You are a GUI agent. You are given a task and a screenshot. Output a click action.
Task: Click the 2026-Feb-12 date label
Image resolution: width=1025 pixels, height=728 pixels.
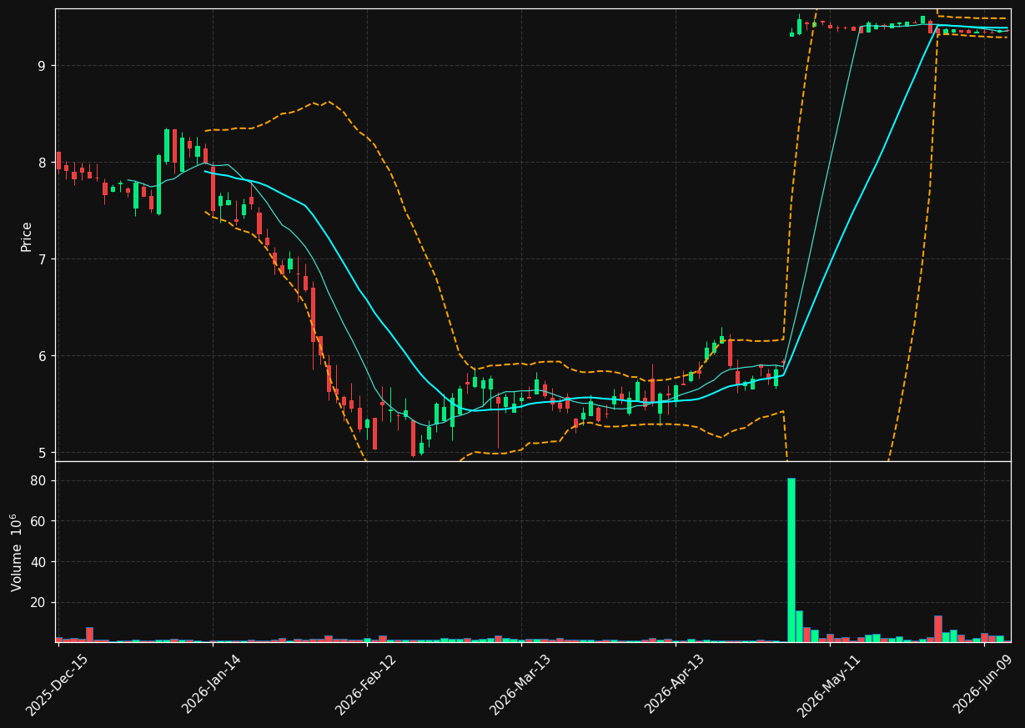[365, 685]
